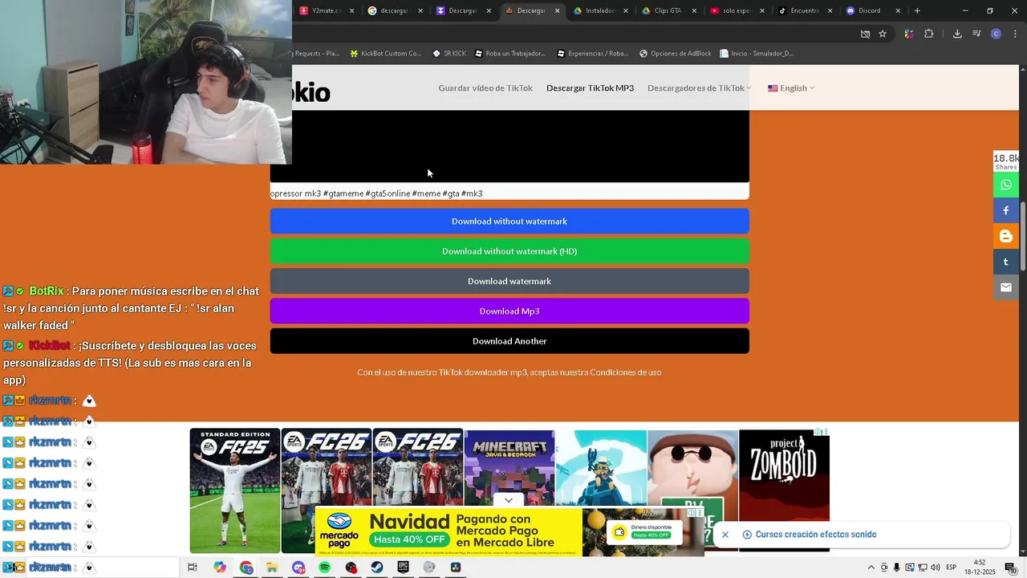Open Inicio - Simulador_D bookmark
The width and height of the screenshot is (1027, 578).
(x=757, y=54)
